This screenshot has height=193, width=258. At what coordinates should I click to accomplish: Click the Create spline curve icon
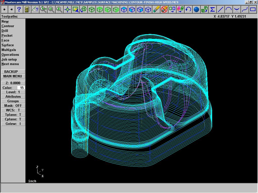245,10
